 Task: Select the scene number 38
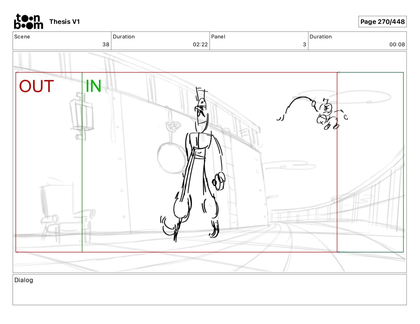(x=106, y=44)
